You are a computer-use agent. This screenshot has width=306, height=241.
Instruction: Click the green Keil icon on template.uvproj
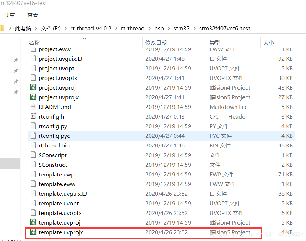point(33,222)
